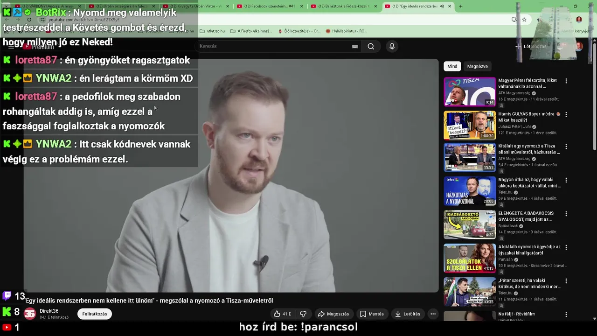Open the atlatszo.hu bookmark folder
The image size is (597, 336).
click(x=212, y=31)
